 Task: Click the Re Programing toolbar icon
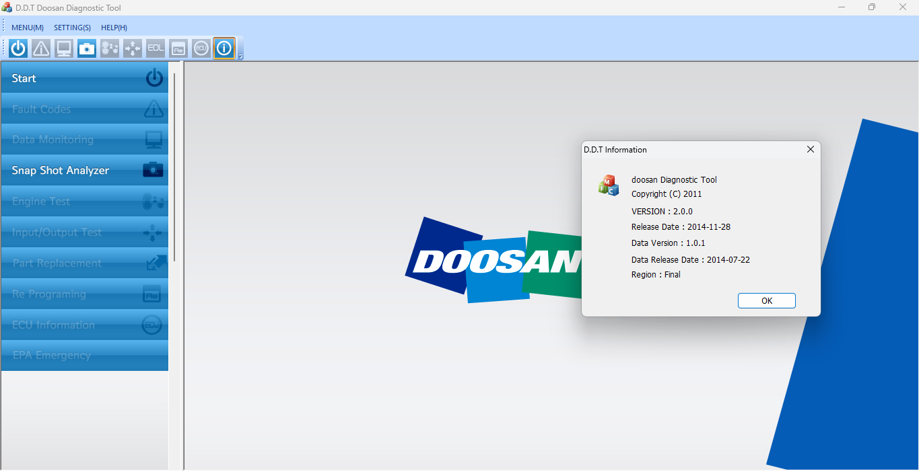[x=178, y=48]
